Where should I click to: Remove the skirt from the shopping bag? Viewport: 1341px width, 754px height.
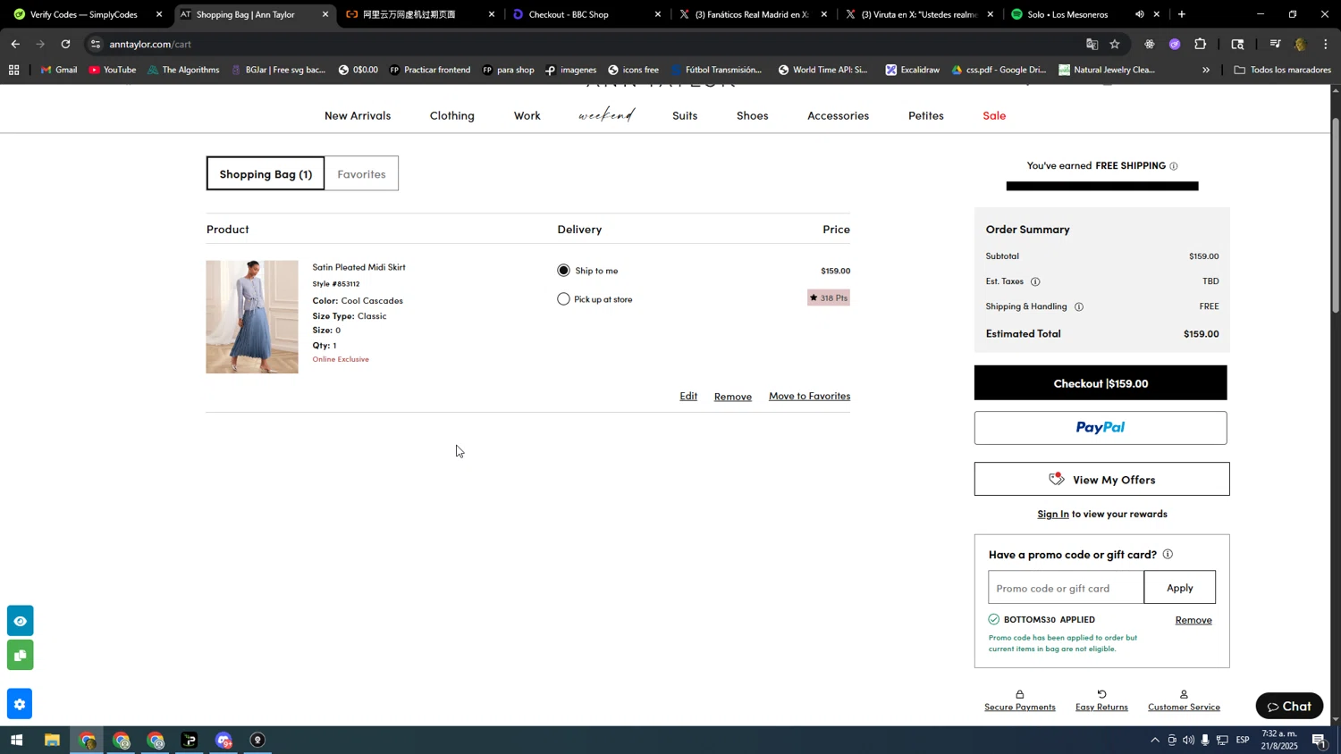point(733,397)
